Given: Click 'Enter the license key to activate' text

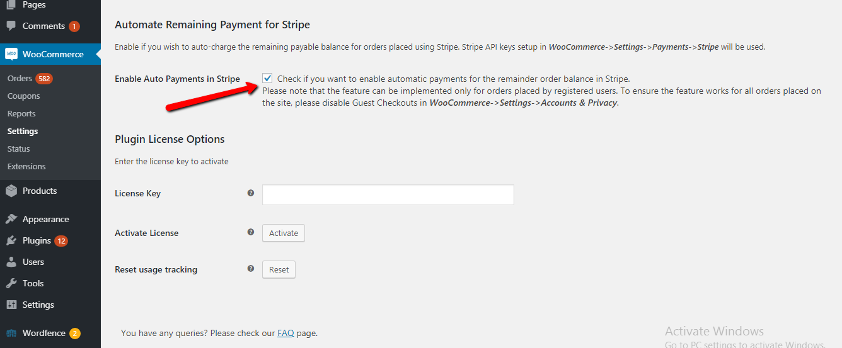Looking at the screenshot, I should tap(171, 162).
